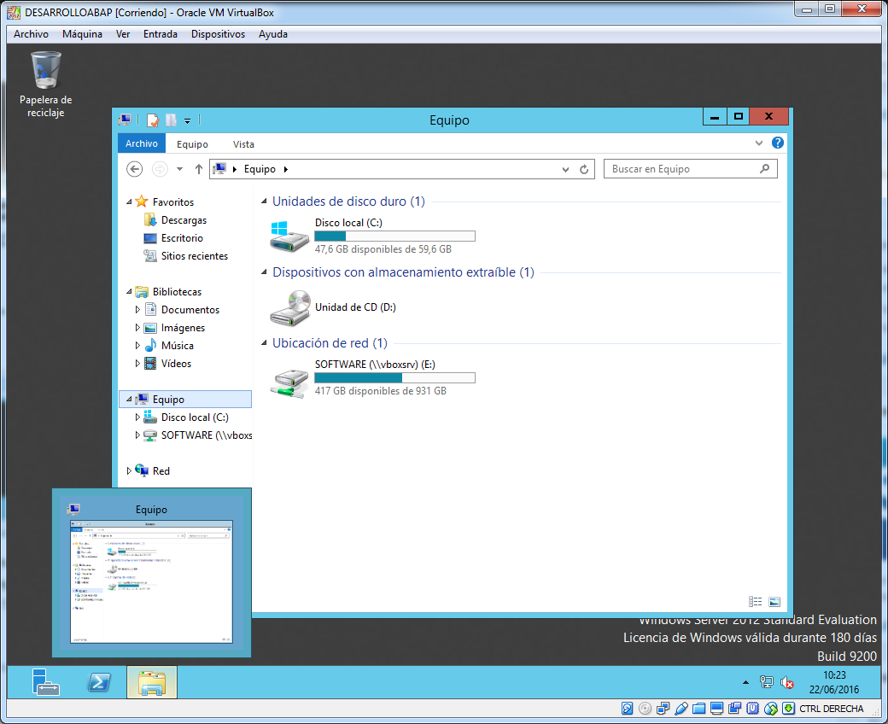Click the Properties quick access toolbar icon
The height and width of the screenshot is (724, 888).
click(x=153, y=120)
